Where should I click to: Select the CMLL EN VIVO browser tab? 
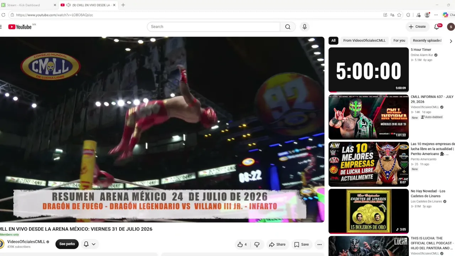tap(88, 5)
